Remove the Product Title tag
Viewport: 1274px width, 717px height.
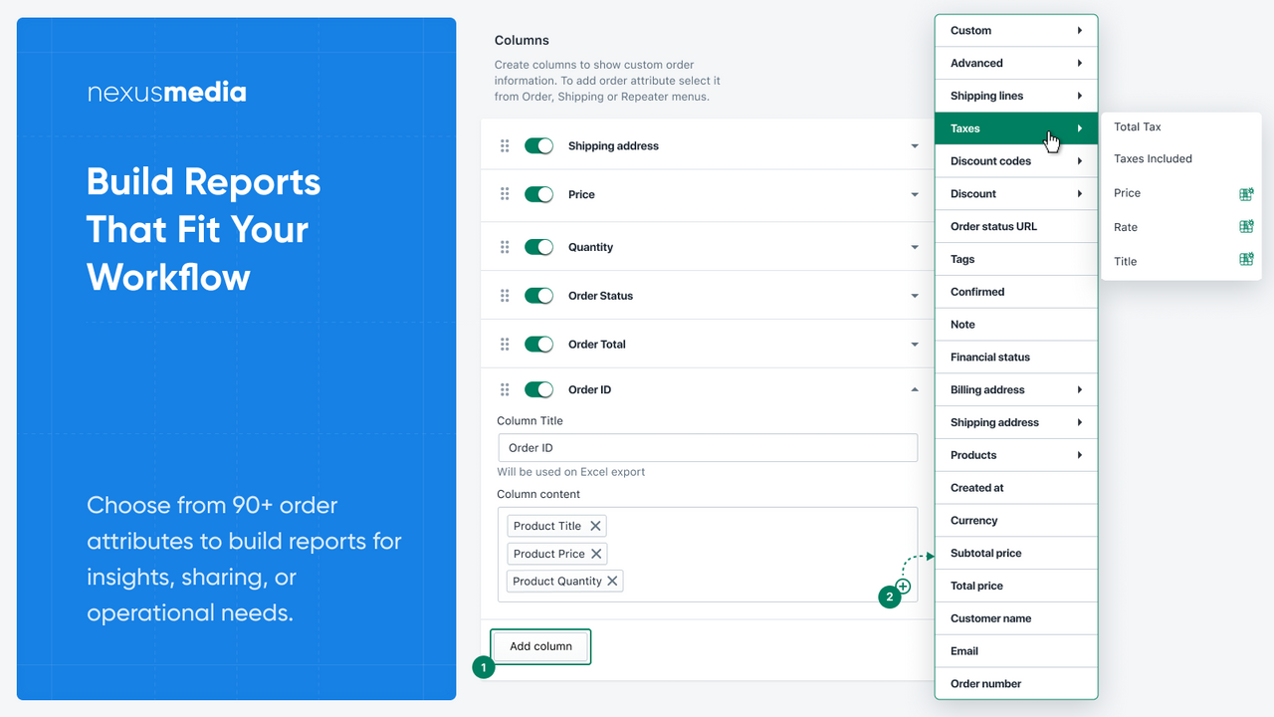595,526
